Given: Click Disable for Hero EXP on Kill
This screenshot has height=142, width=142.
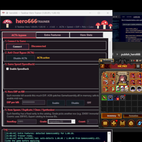Looking at the screenshot, I should (75, 103).
